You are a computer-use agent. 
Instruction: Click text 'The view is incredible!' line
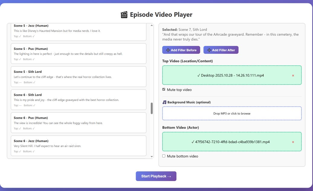click(58, 123)
